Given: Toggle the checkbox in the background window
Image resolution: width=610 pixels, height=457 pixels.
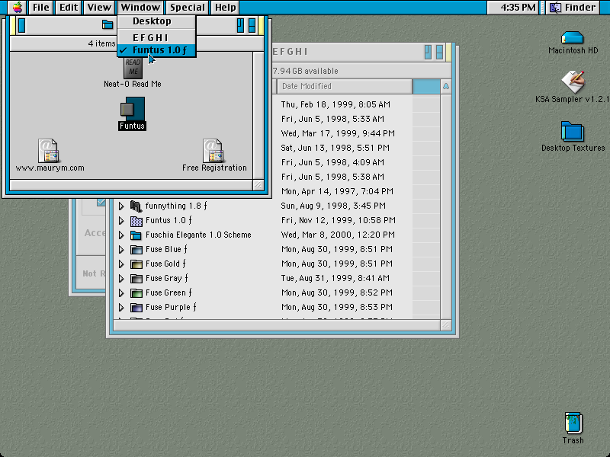Looking at the screenshot, I should click(101, 202).
